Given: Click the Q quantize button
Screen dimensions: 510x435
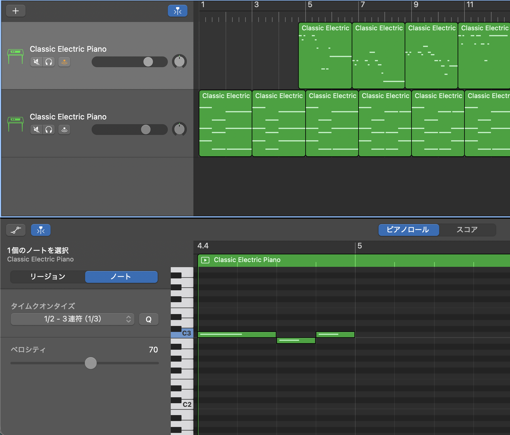Looking at the screenshot, I should point(148,319).
